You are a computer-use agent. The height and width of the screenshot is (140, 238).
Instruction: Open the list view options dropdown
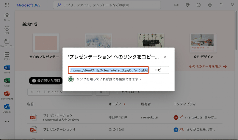click(103, 92)
